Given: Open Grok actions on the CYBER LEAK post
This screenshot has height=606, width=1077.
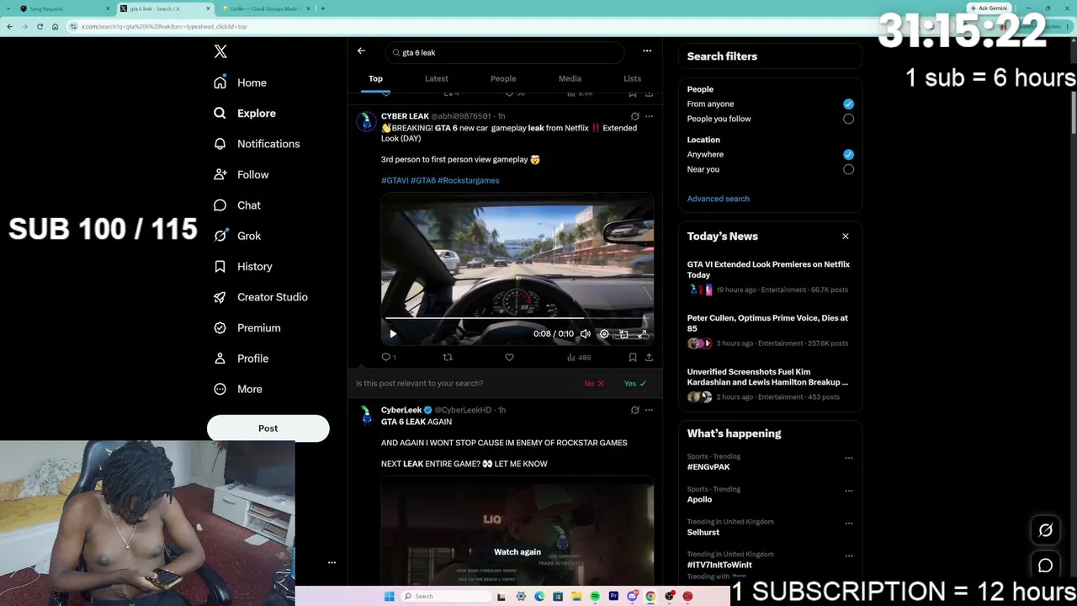Looking at the screenshot, I should coord(634,116).
